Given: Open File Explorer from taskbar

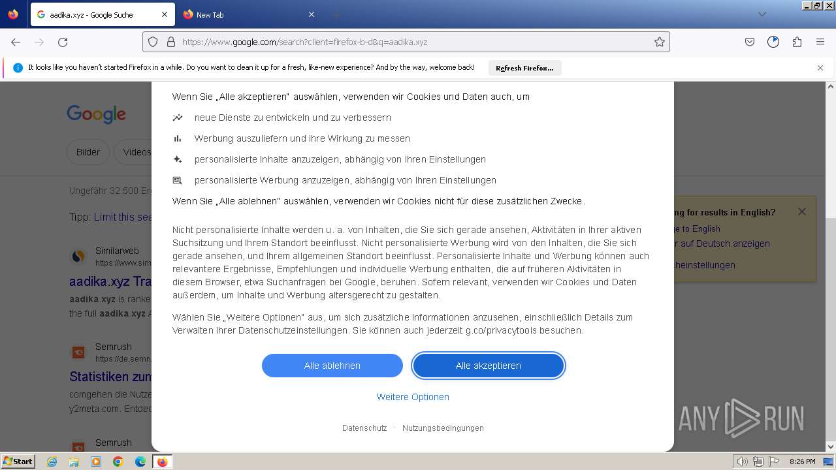Looking at the screenshot, I should 74,462.
